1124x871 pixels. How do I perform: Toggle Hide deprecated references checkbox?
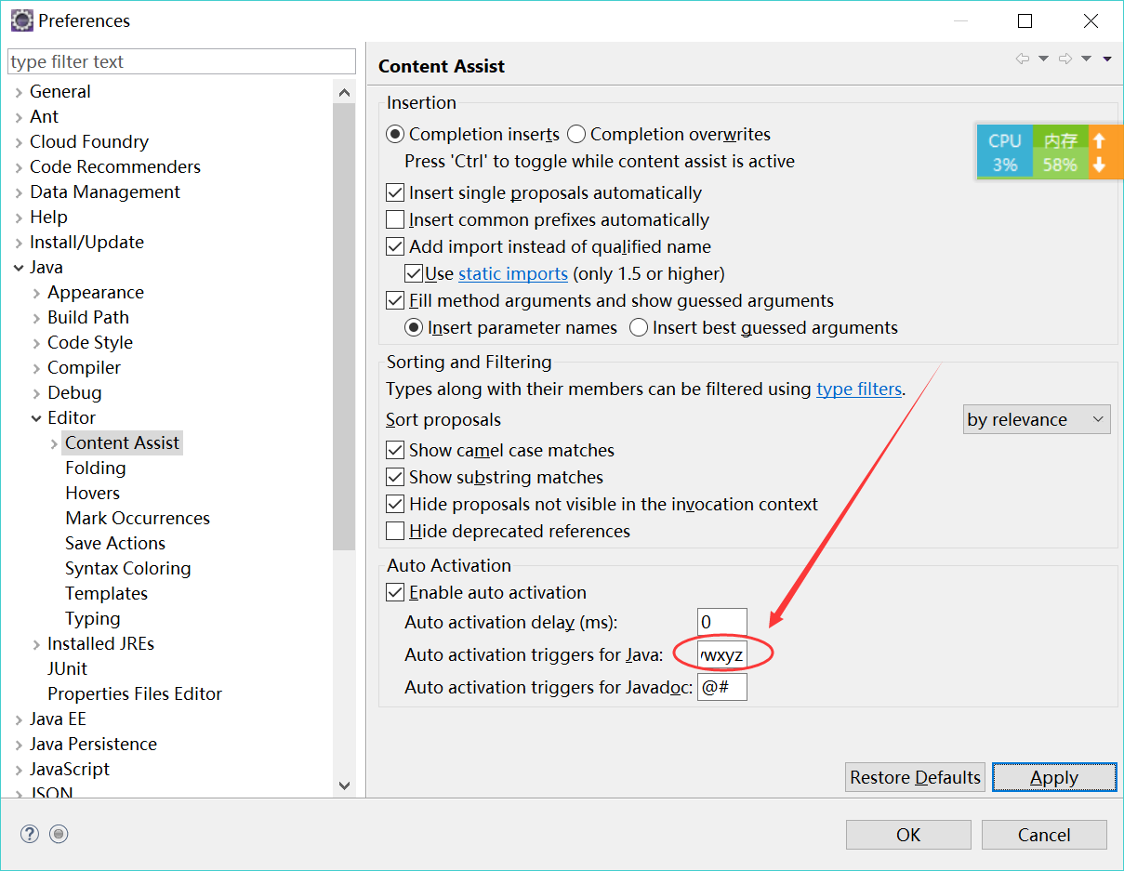point(395,532)
